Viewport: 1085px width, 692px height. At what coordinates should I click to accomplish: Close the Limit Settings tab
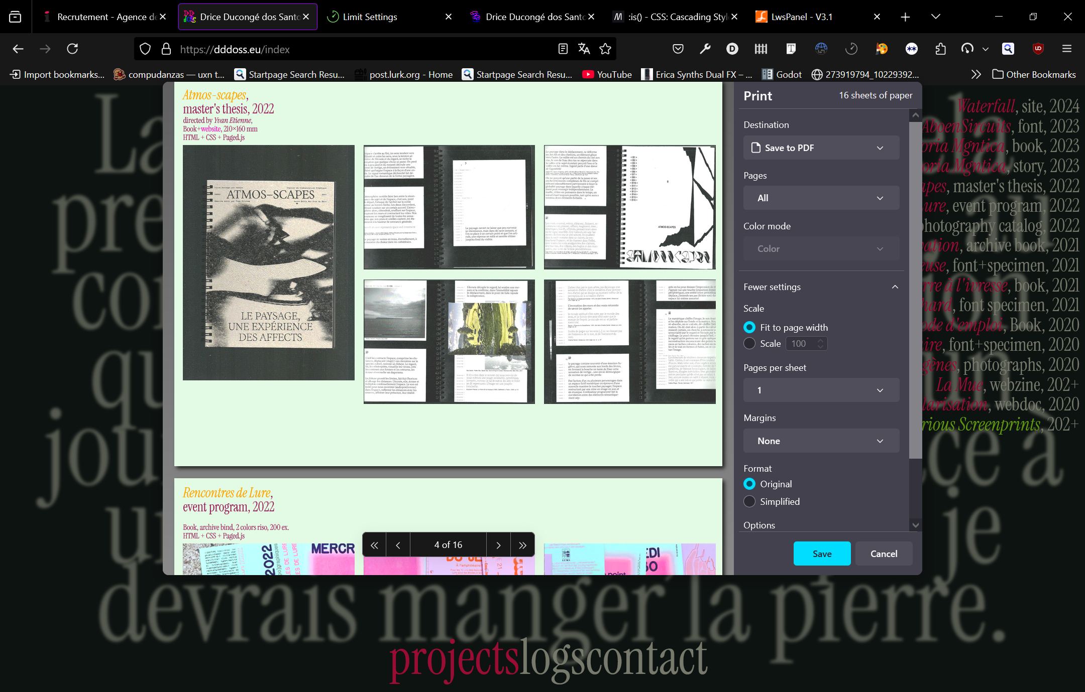(449, 17)
